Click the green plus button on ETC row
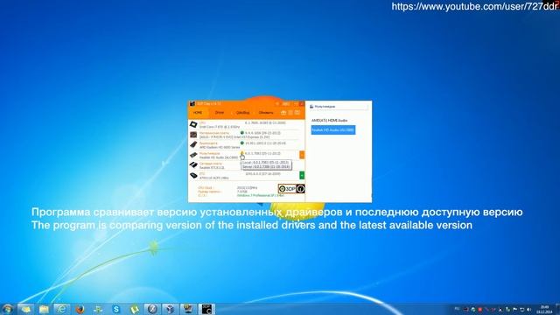This screenshot has height=315, width=560. click(302, 175)
